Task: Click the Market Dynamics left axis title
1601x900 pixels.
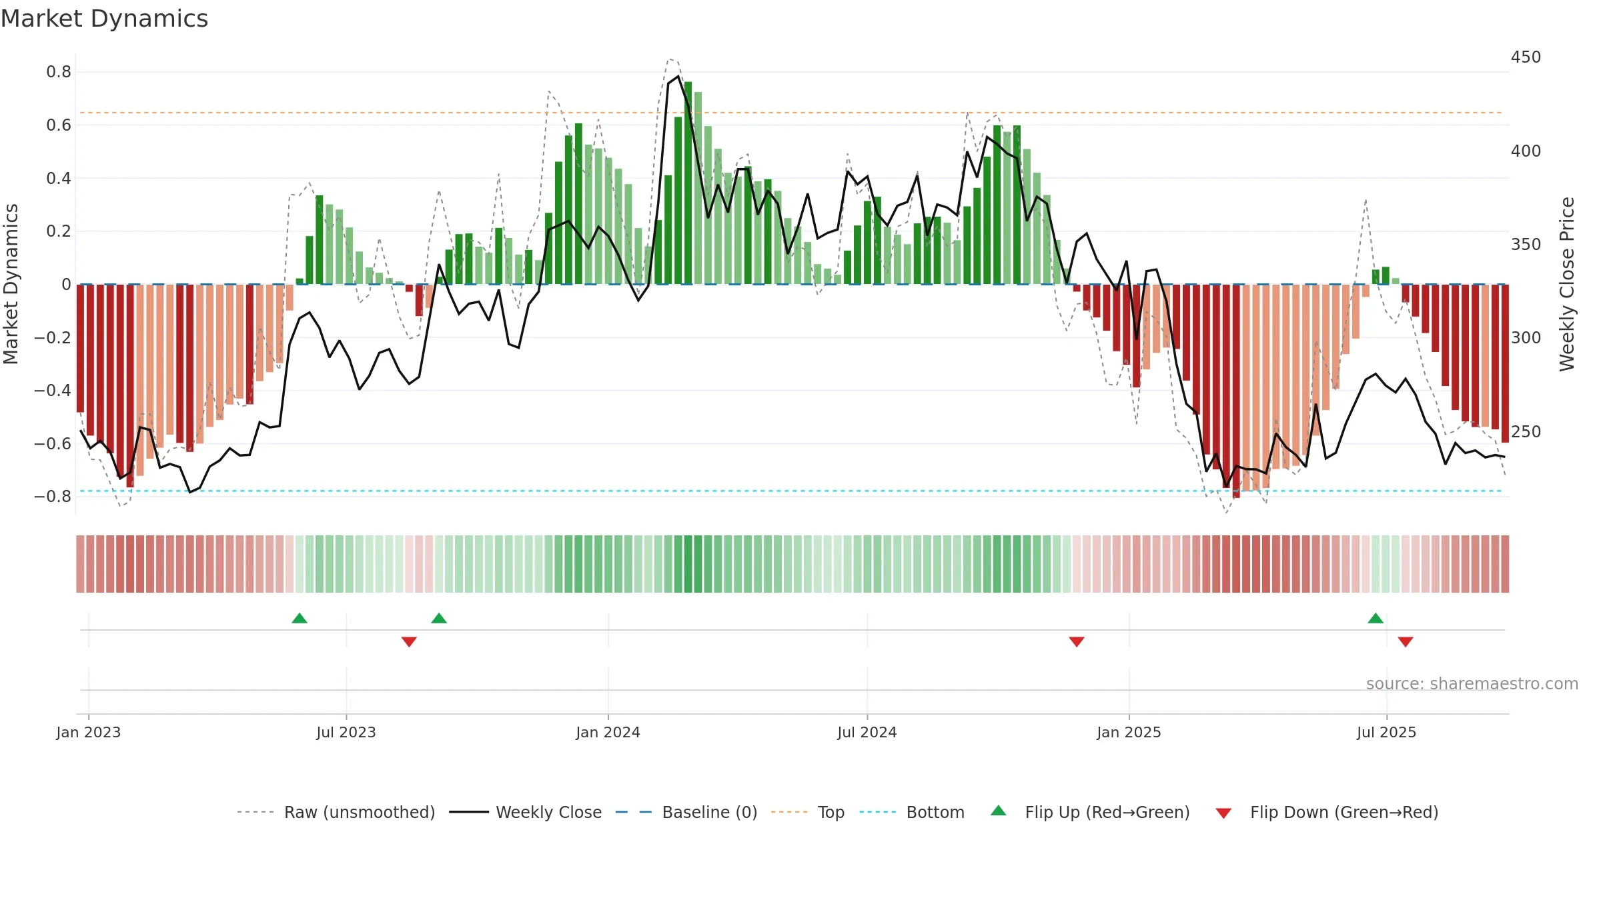Action: [11, 284]
